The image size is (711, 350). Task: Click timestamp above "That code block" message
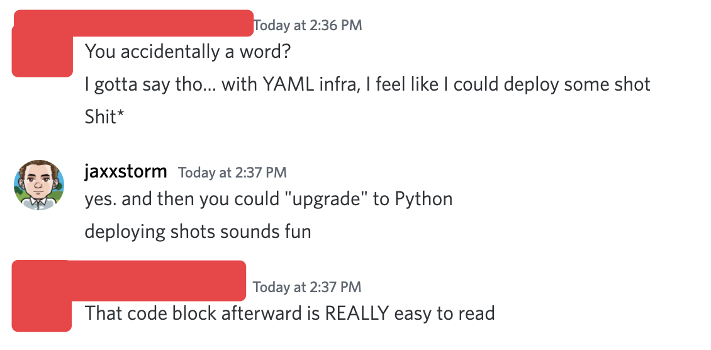click(307, 287)
